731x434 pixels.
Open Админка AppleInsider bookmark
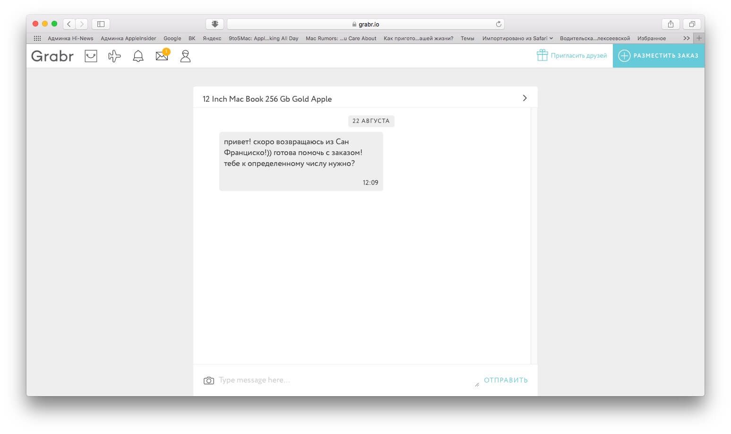point(128,38)
